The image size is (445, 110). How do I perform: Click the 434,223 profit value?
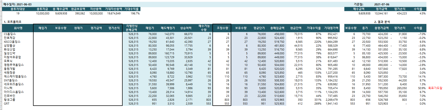point(402,13)
